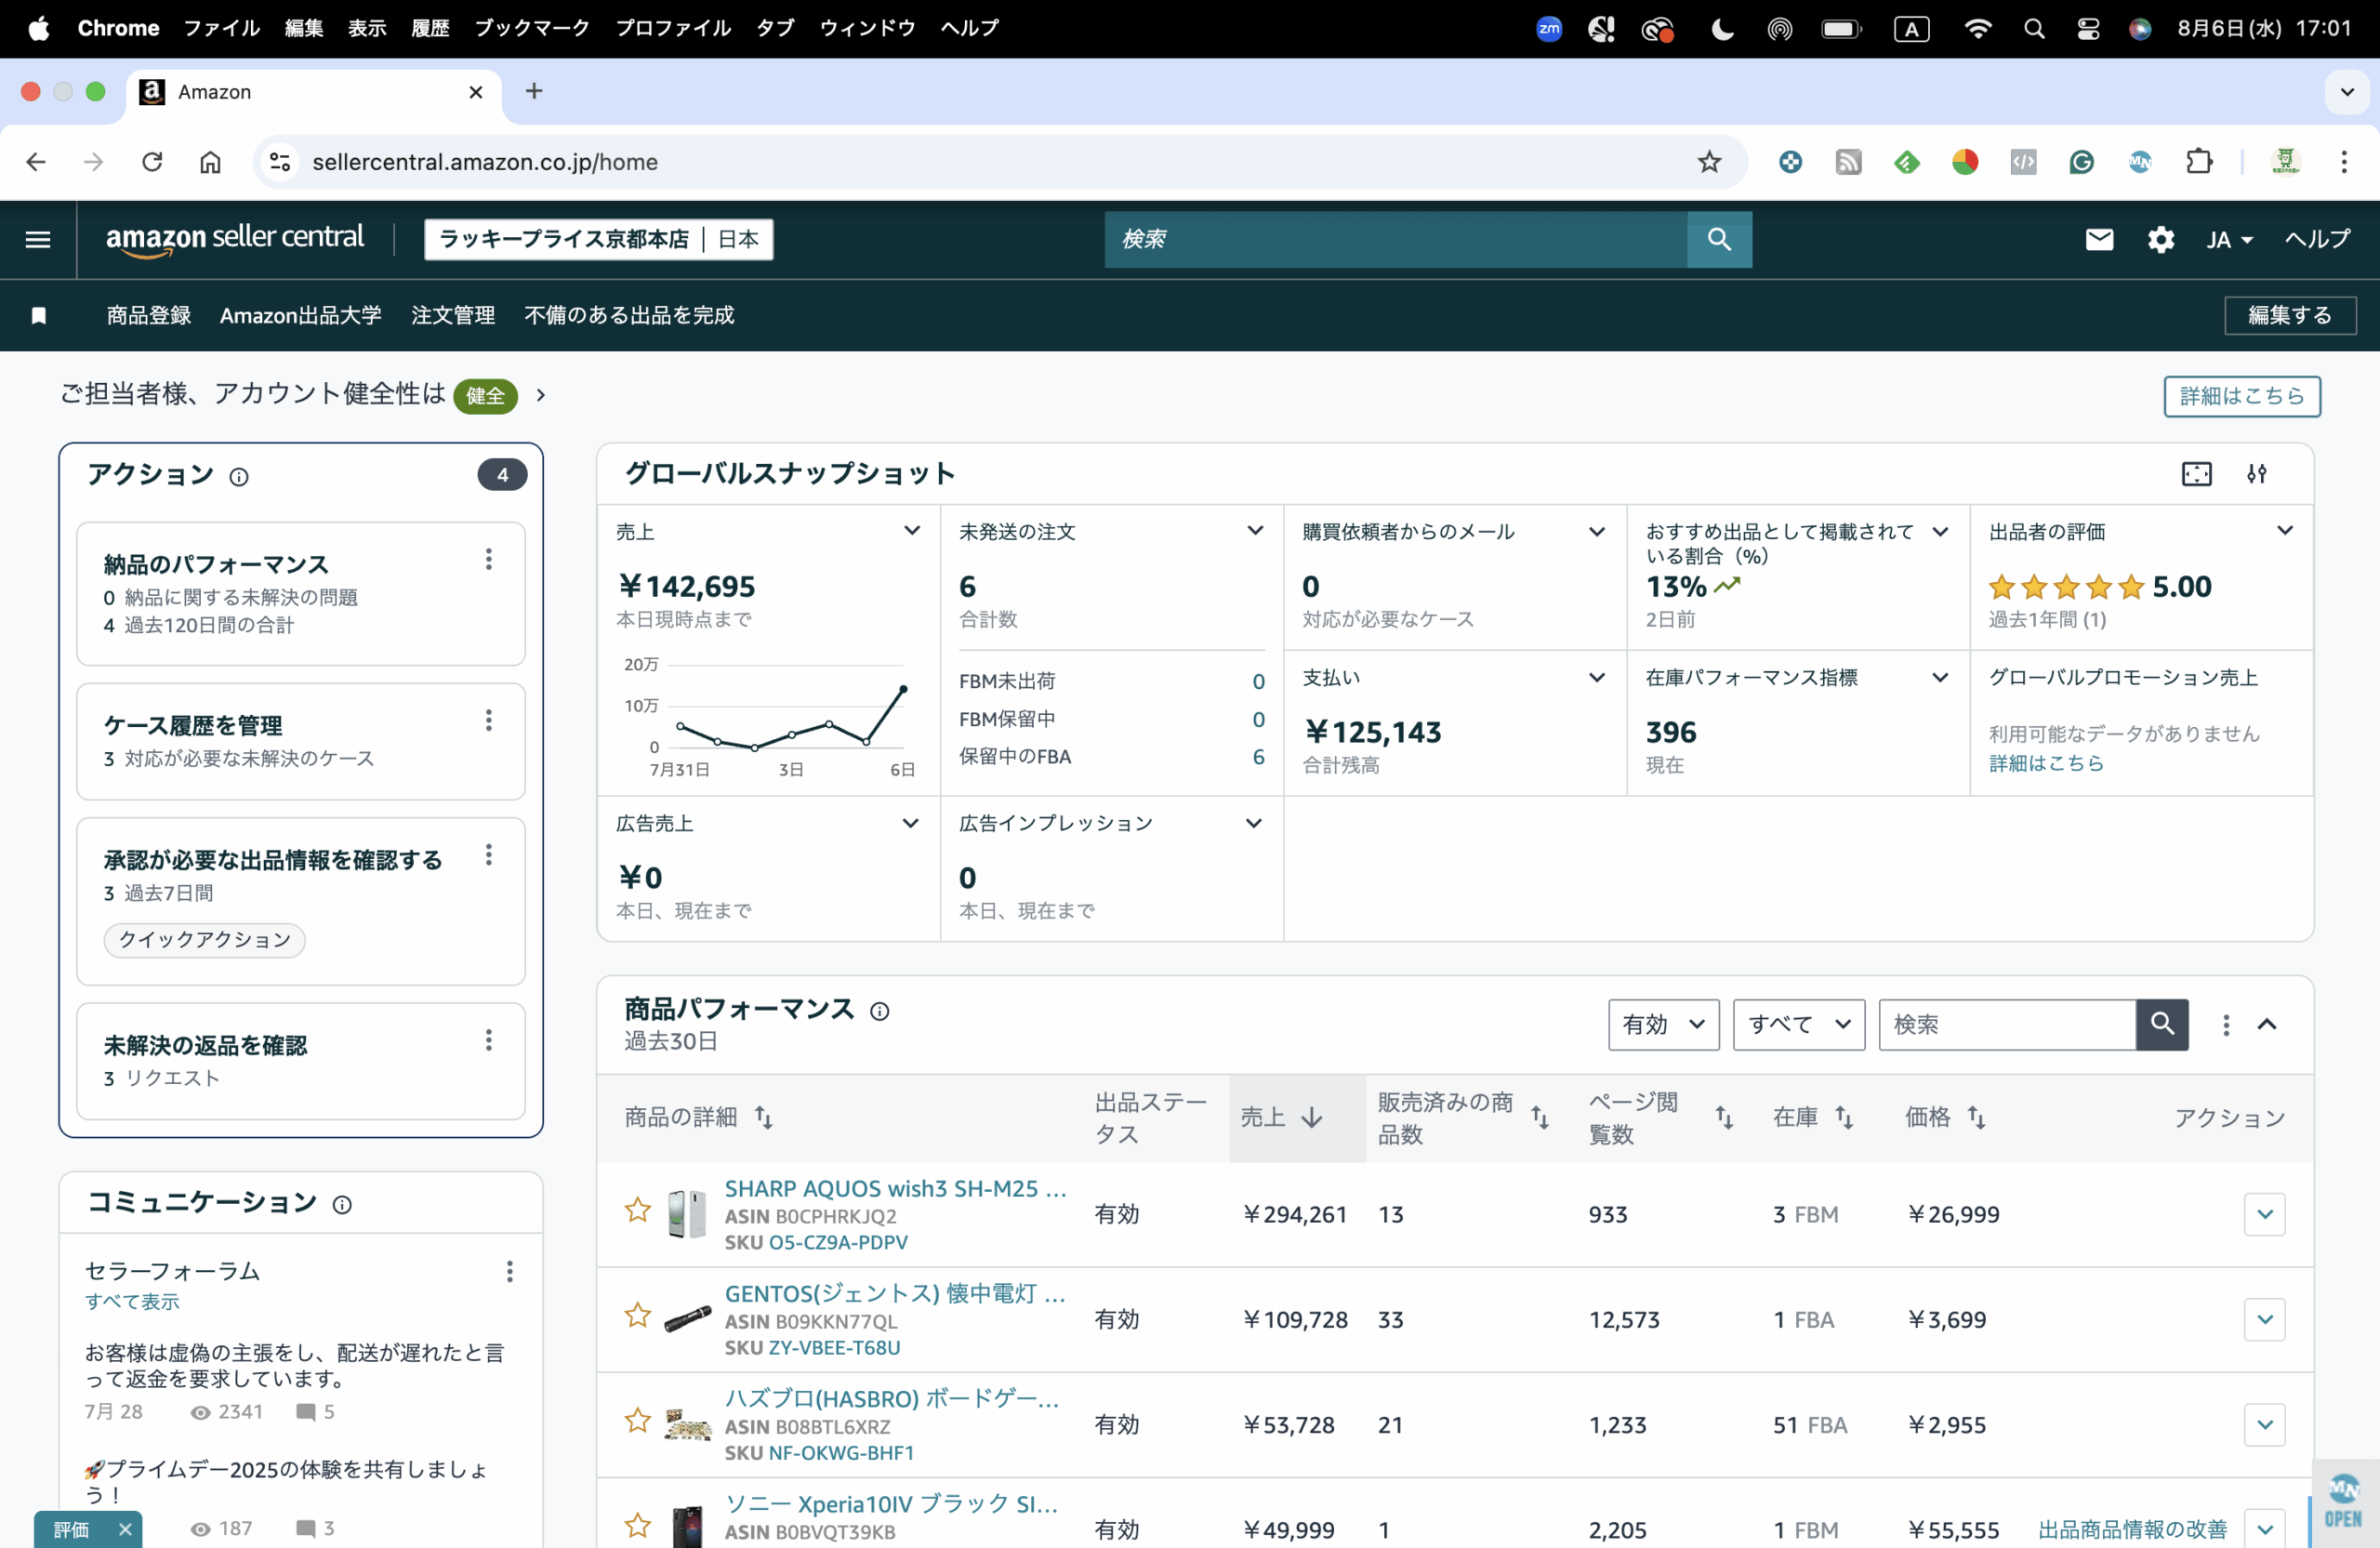Open the settings gear in Seller Central

tap(2160, 239)
